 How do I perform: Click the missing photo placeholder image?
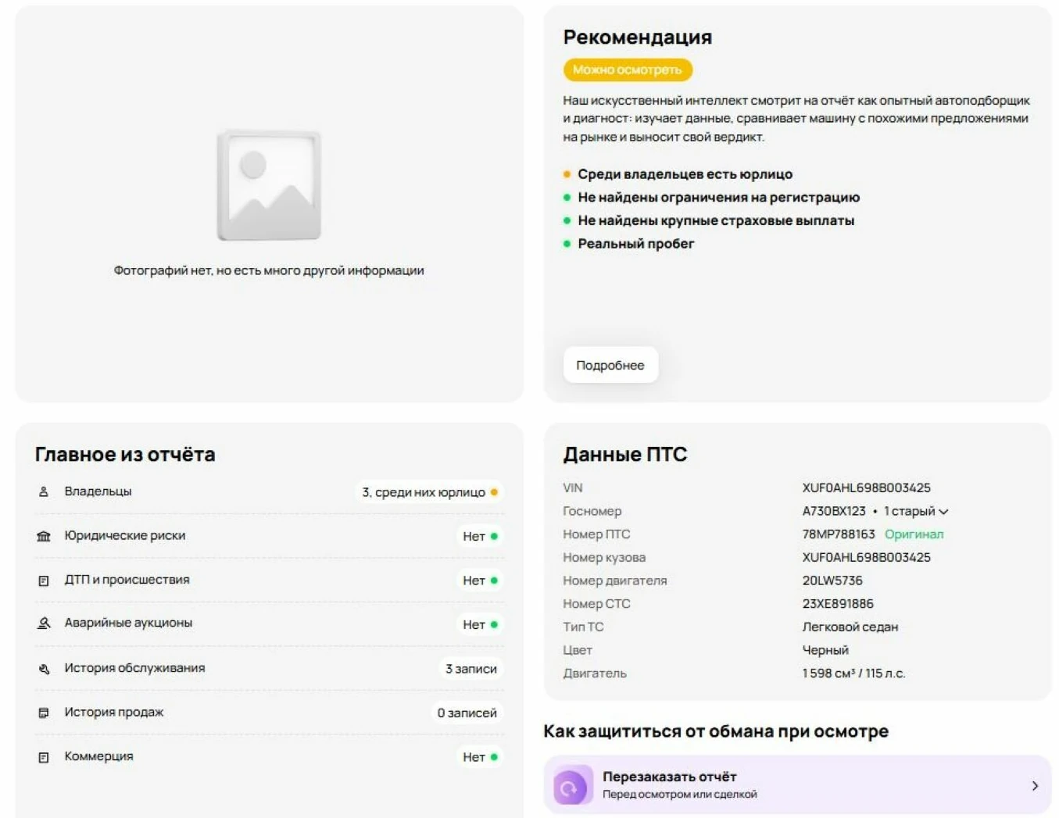click(269, 185)
